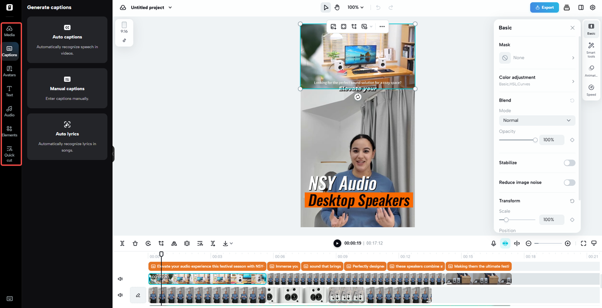This screenshot has width=602, height=308.
Task: Delete the selected clip
Action: pyautogui.click(x=135, y=243)
